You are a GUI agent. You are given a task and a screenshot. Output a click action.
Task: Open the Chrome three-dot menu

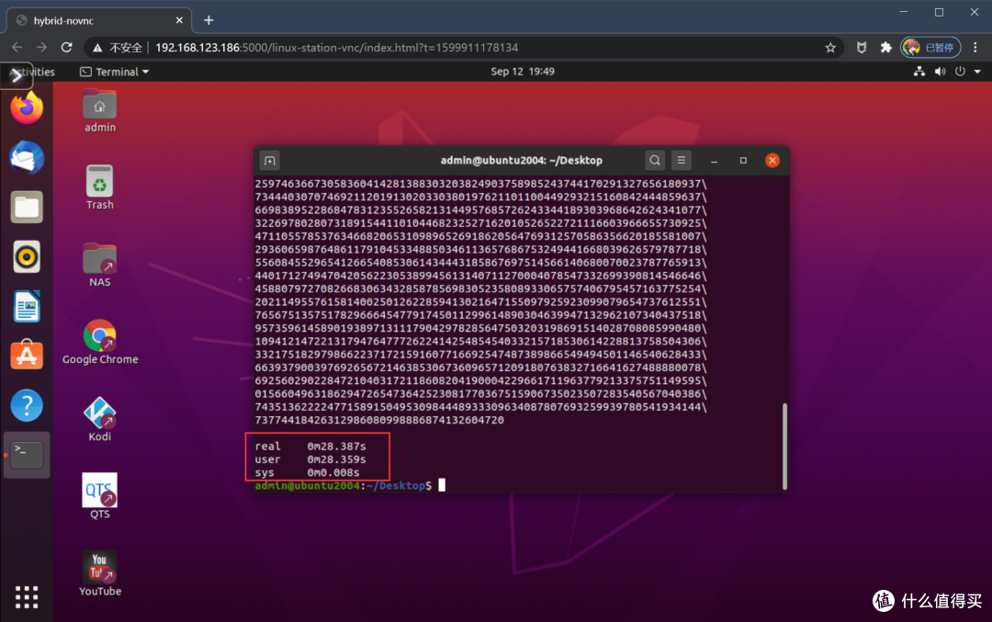975,48
